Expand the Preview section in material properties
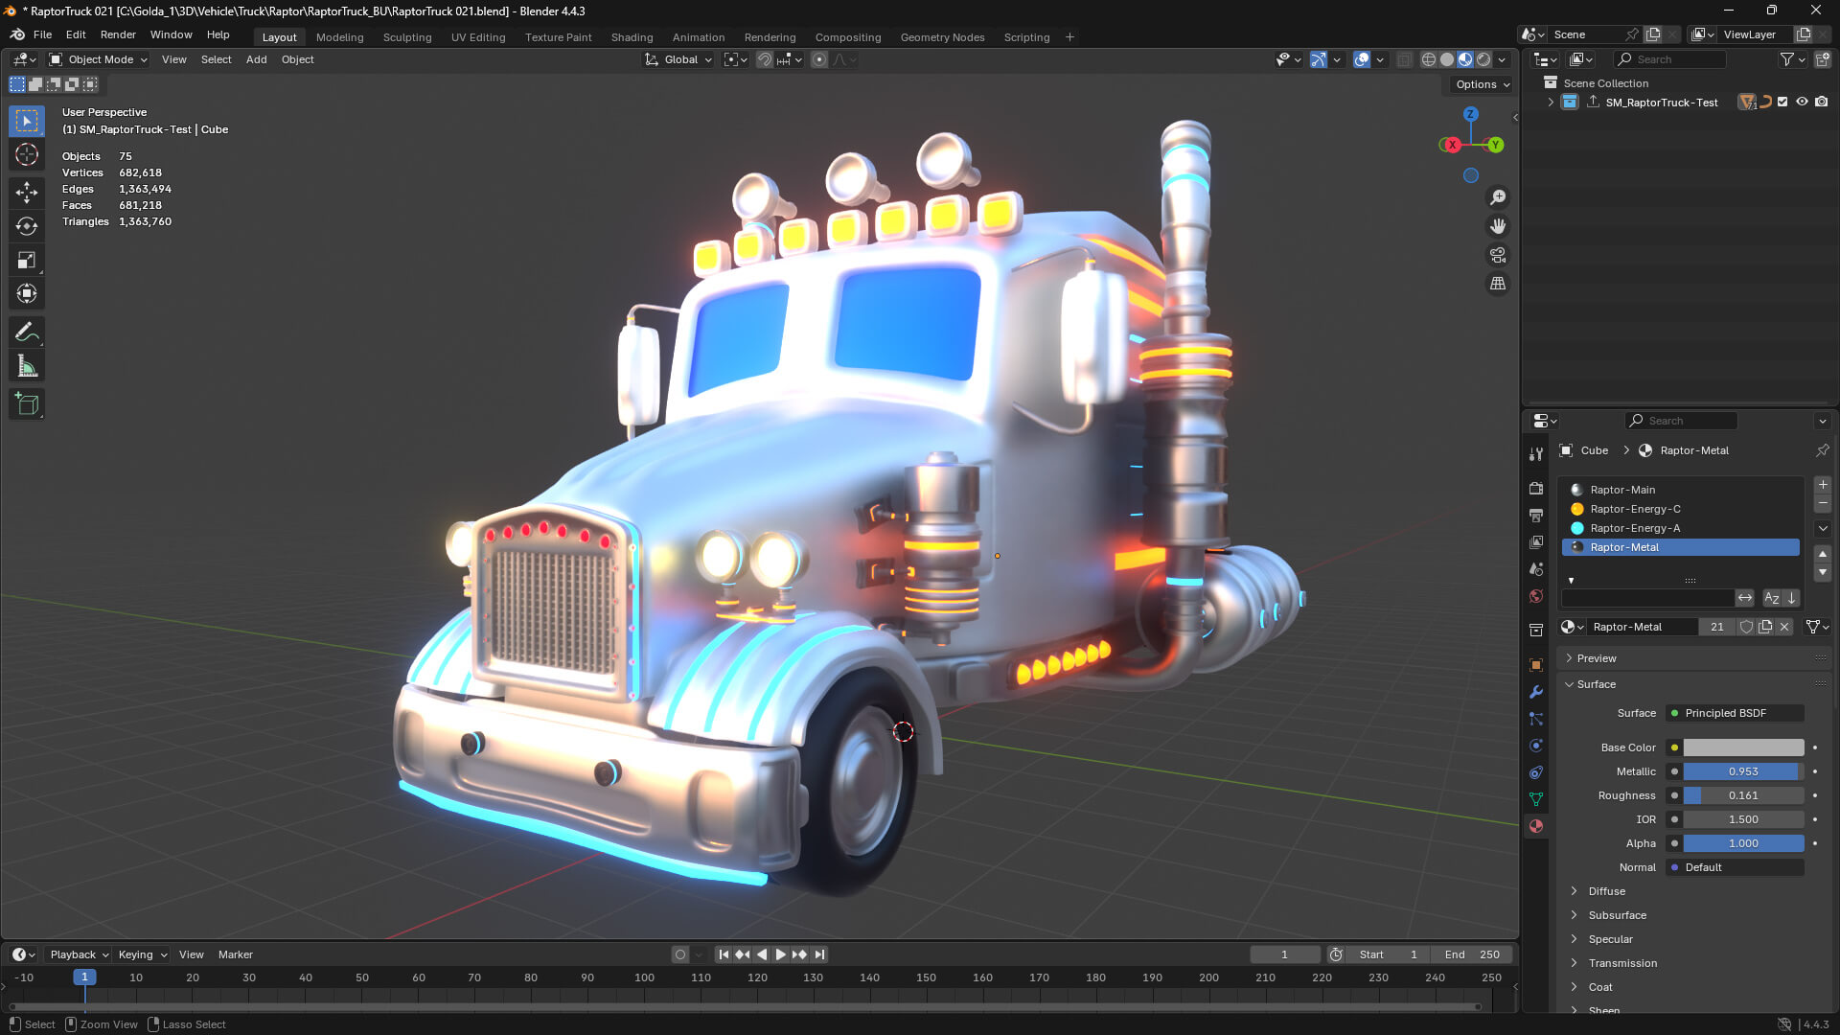This screenshot has width=1840, height=1035. [x=1594, y=658]
